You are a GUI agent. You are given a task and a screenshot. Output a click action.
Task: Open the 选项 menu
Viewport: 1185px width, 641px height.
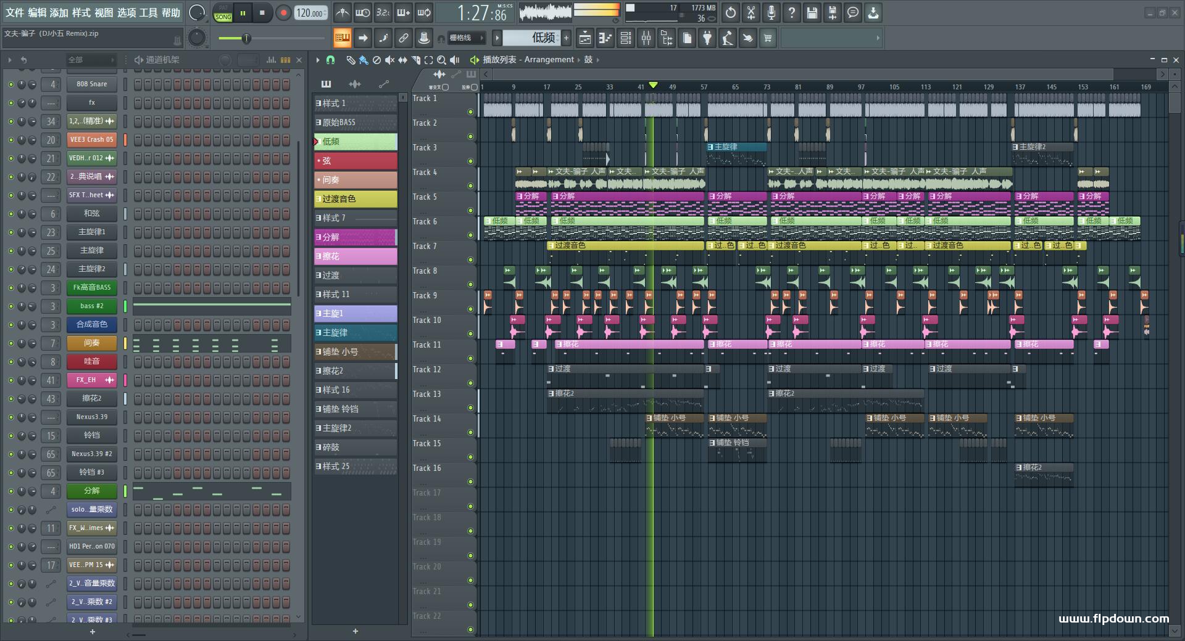pos(127,12)
